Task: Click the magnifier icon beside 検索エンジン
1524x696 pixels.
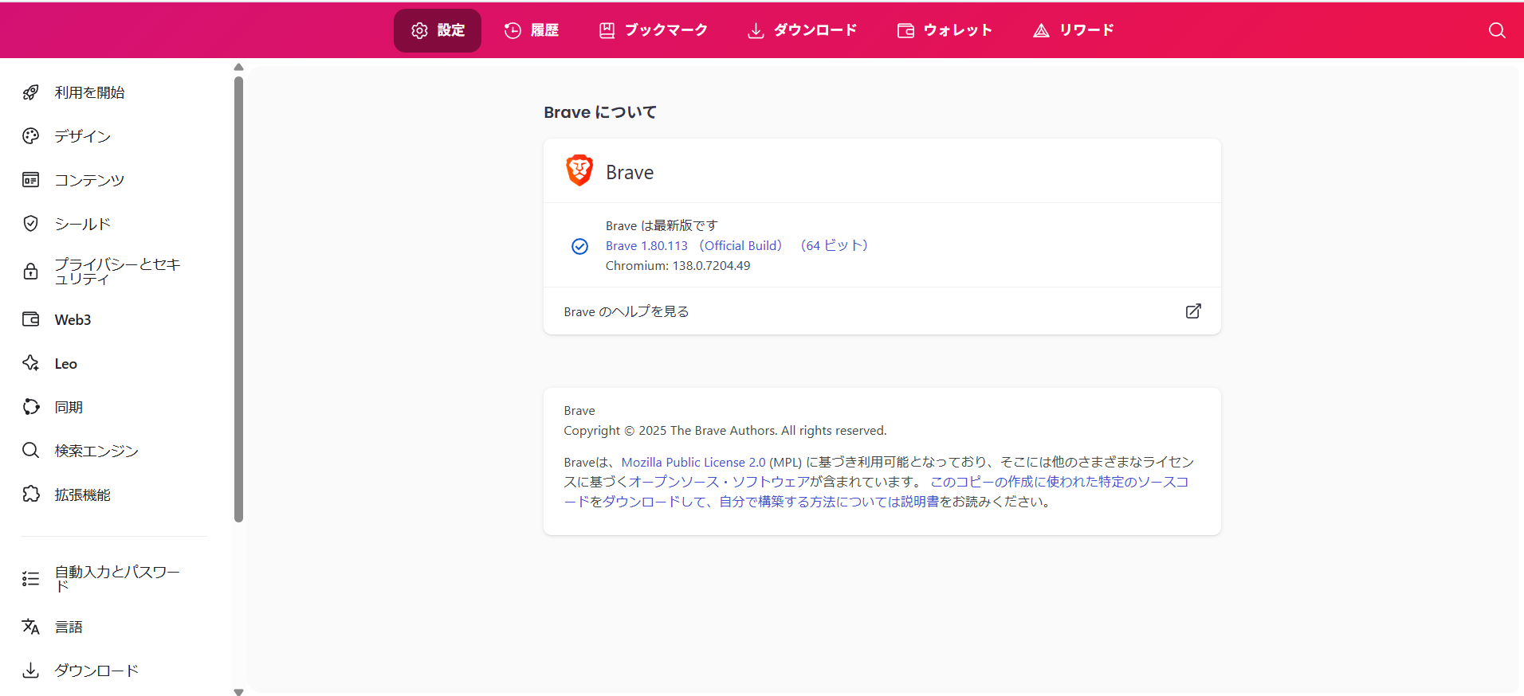Action: [x=30, y=451]
